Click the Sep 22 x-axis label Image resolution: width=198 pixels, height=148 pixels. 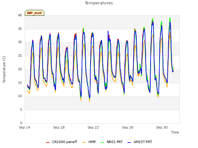click(x=93, y=127)
